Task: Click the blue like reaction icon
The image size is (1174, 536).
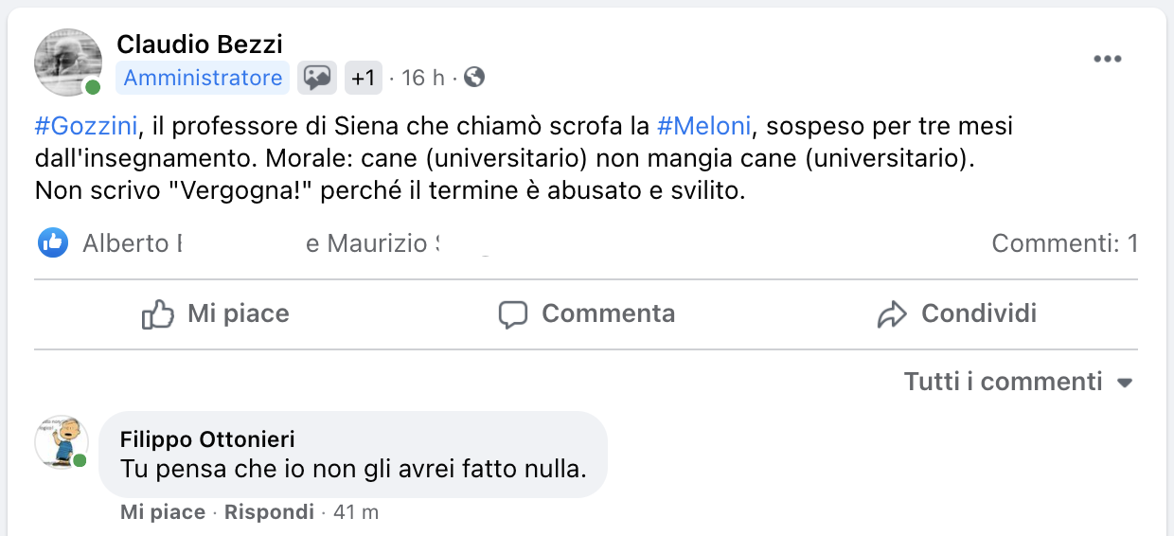Action: (x=53, y=243)
